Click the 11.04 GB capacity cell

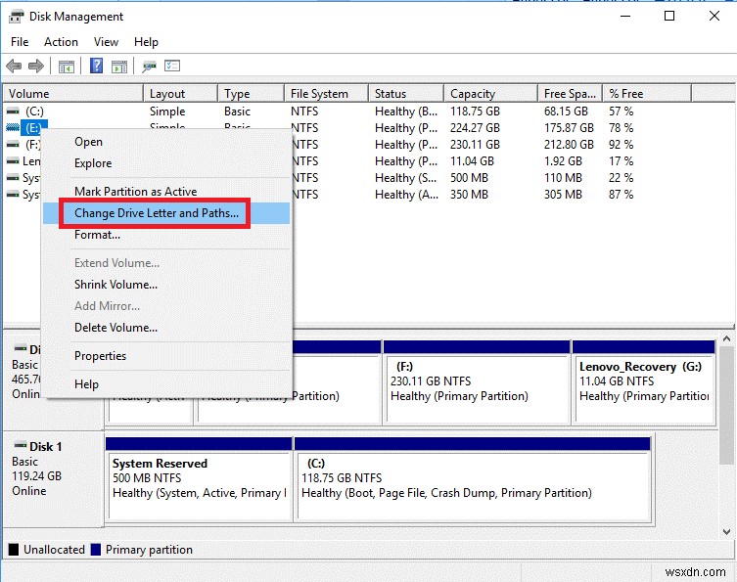(472, 161)
